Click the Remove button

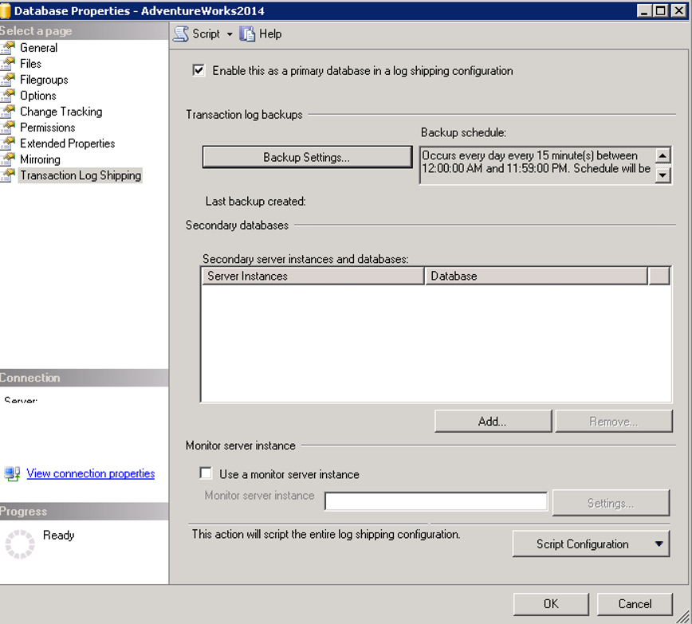tap(614, 422)
